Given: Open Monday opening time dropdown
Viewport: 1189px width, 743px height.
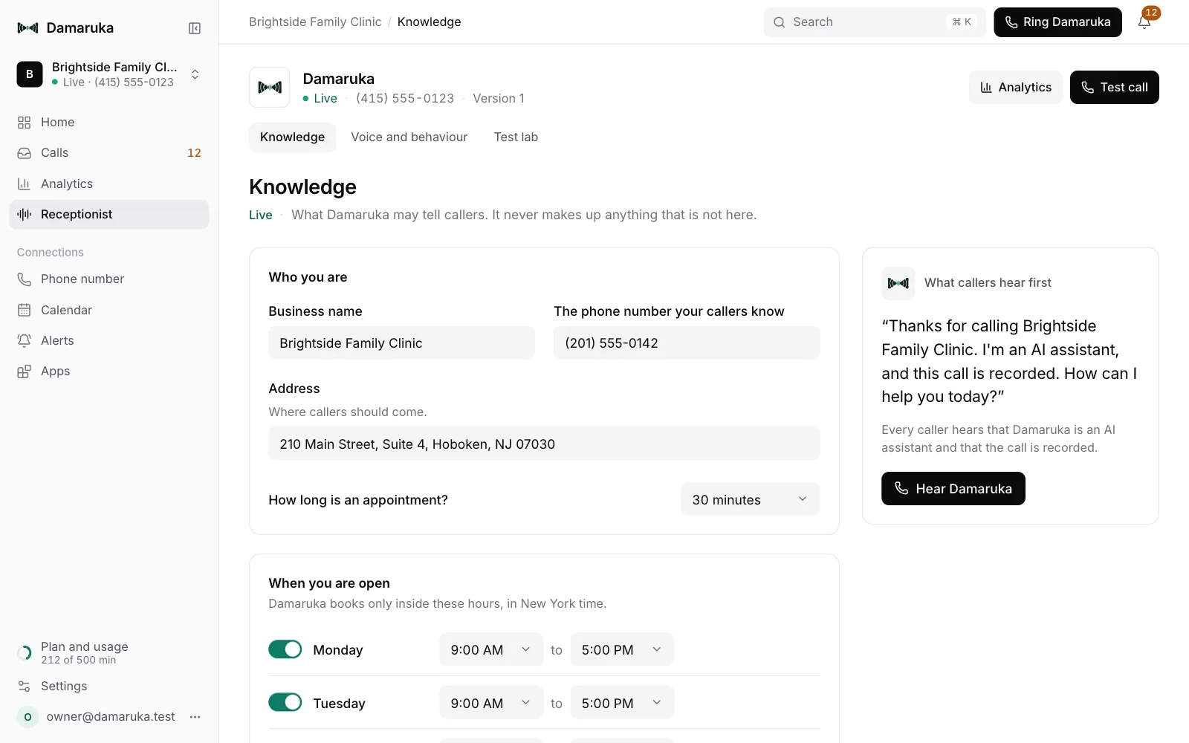Looking at the screenshot, I should (491, 650).
